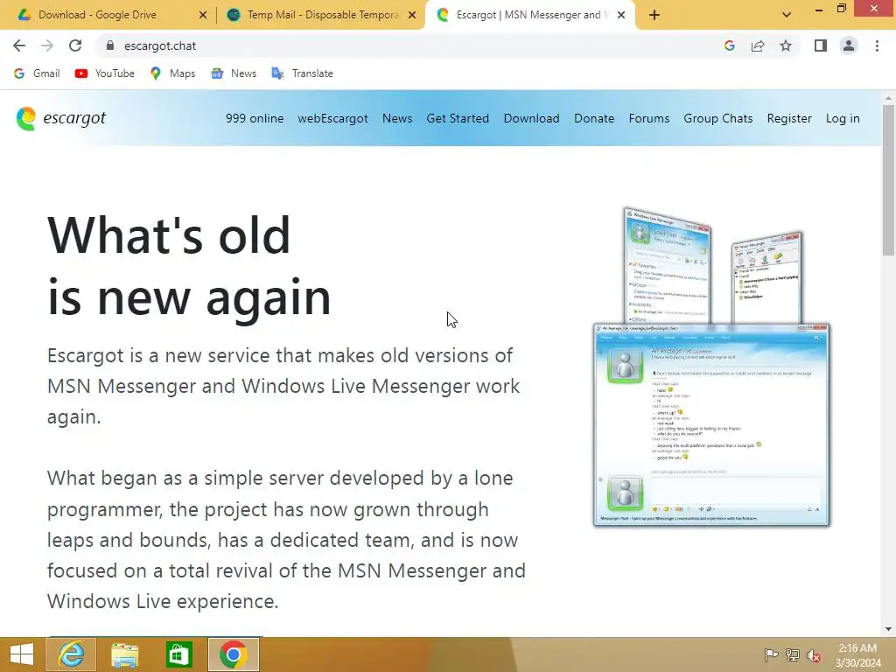Open the Group Chats link
Image resolution: width=896 pixels, height=672 pixels.
(718, 118)
